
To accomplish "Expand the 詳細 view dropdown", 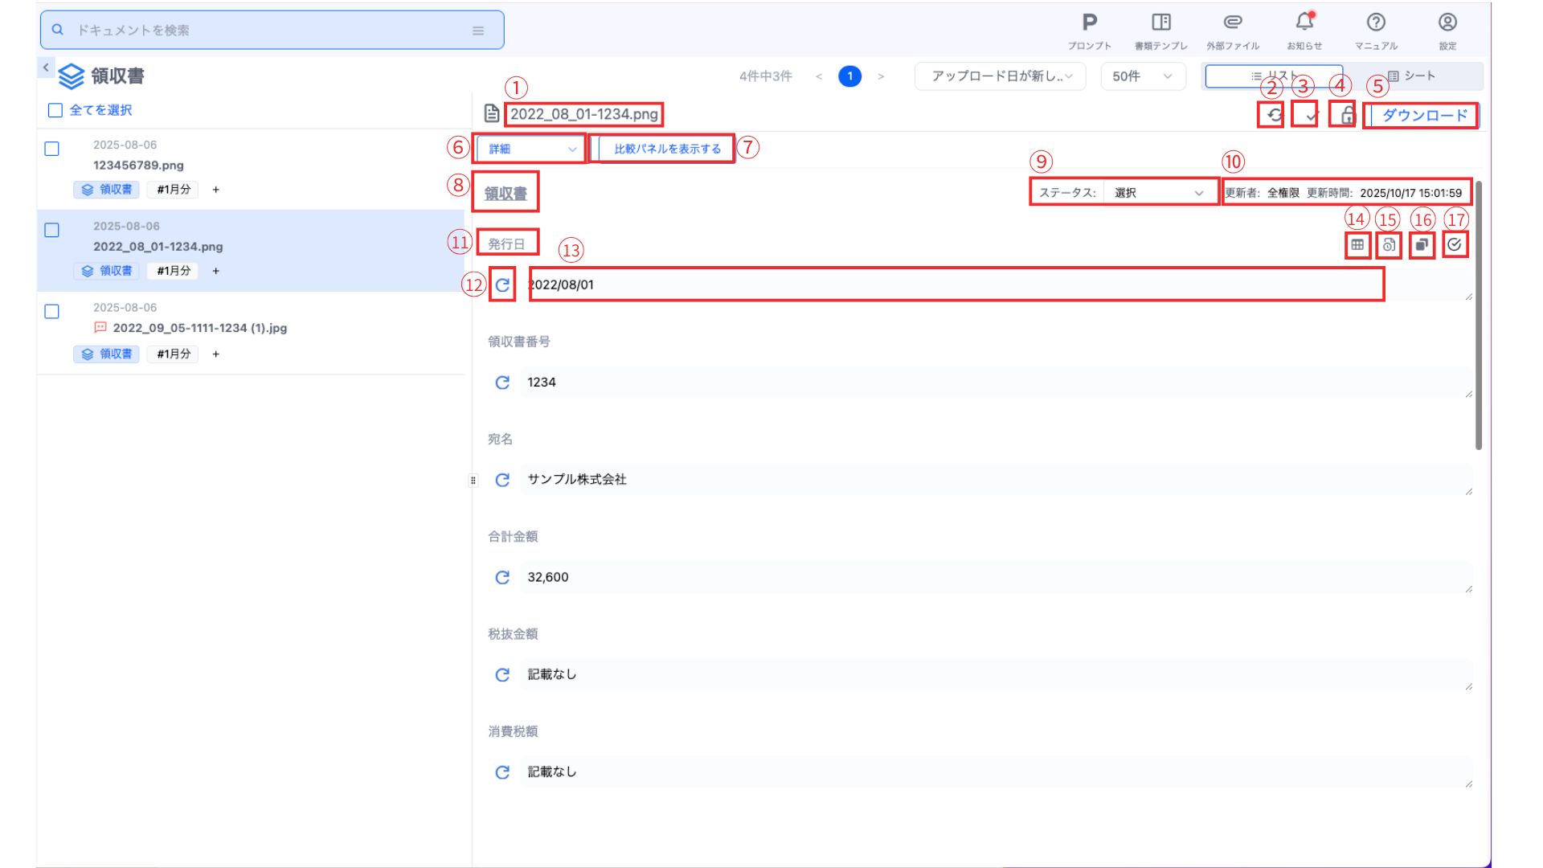I will coord(531,149).
